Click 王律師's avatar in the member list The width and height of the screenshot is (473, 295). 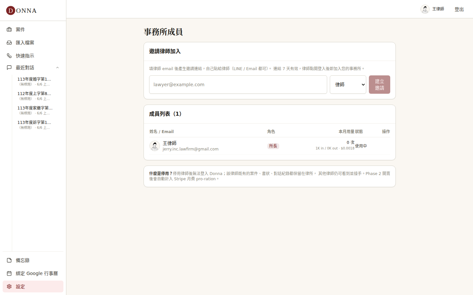pos(155,146)
